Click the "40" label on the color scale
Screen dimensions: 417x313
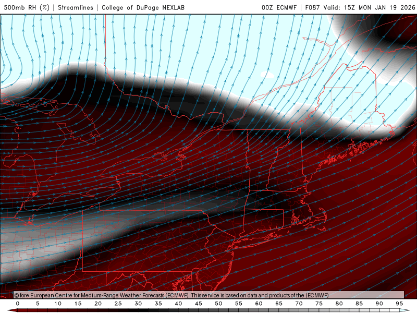point(178,304)
